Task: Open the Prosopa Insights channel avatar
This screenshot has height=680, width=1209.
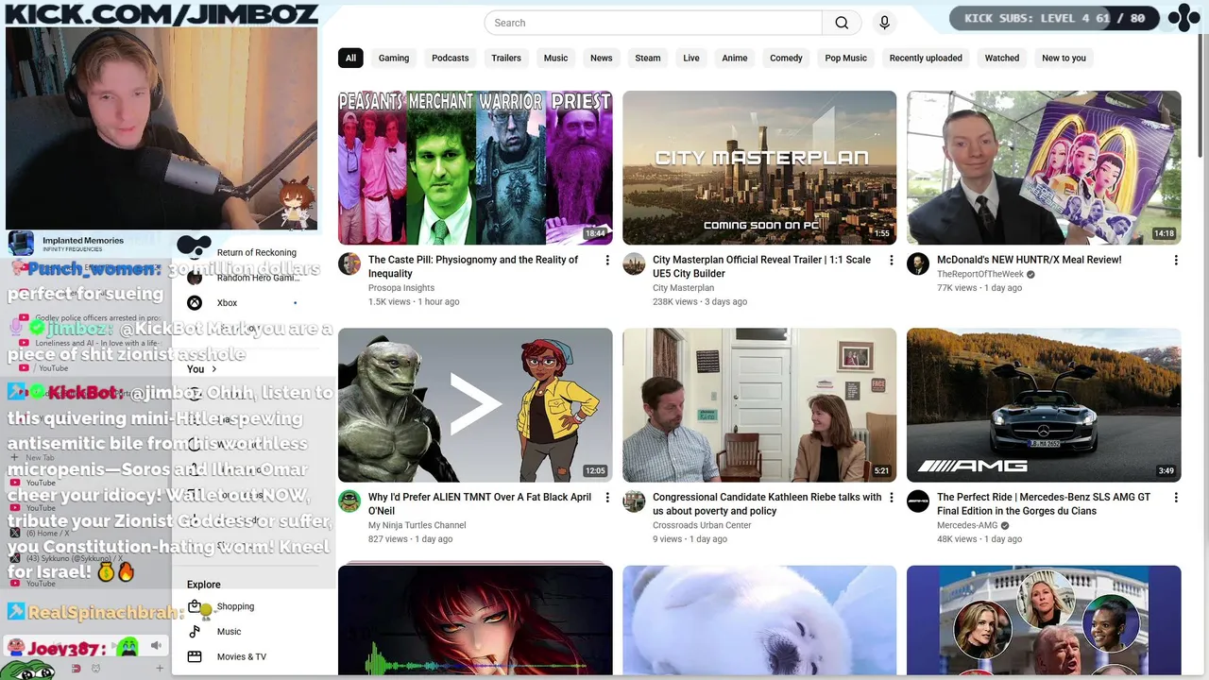Action: (349, 263)
